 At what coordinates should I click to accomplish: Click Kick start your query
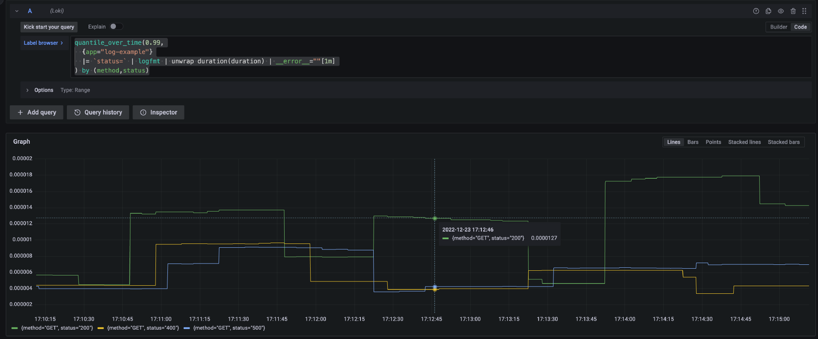point(49,27)
